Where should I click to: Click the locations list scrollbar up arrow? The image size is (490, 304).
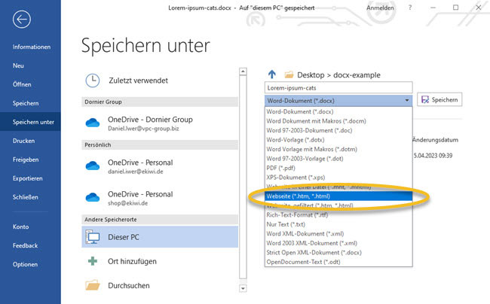pos(243,71)
